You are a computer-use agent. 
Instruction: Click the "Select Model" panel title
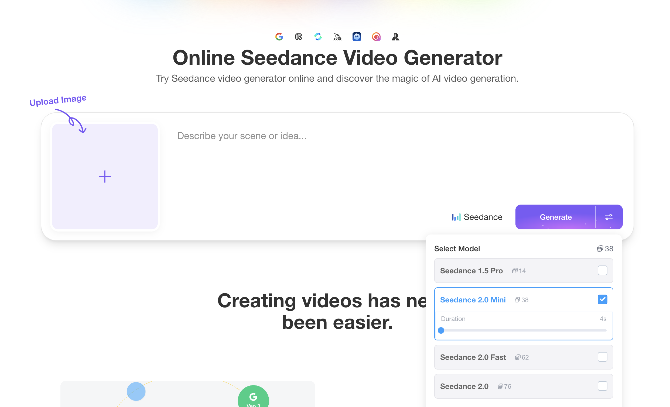(x=457, y=249)
